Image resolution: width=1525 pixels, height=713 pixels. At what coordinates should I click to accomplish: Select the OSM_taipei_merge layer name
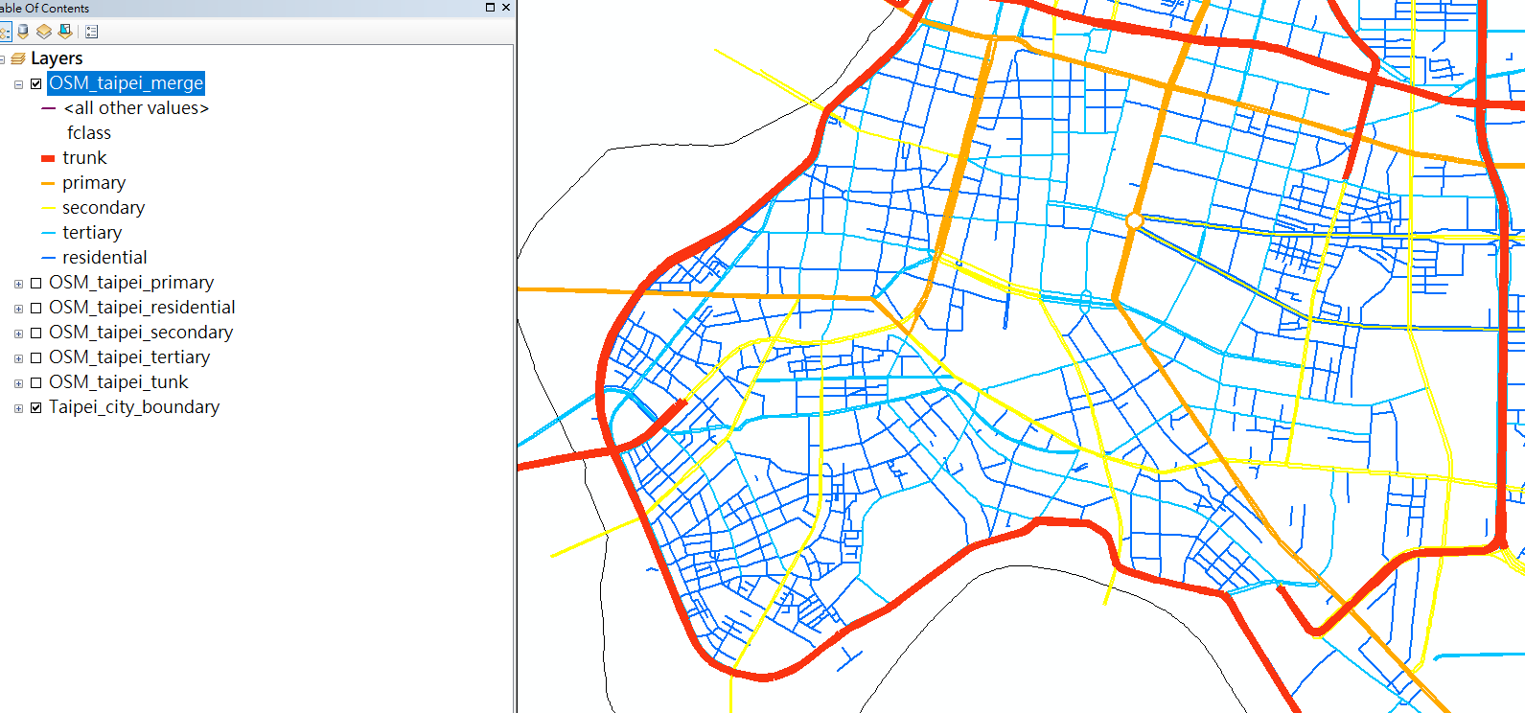click(x=126, y=83)
